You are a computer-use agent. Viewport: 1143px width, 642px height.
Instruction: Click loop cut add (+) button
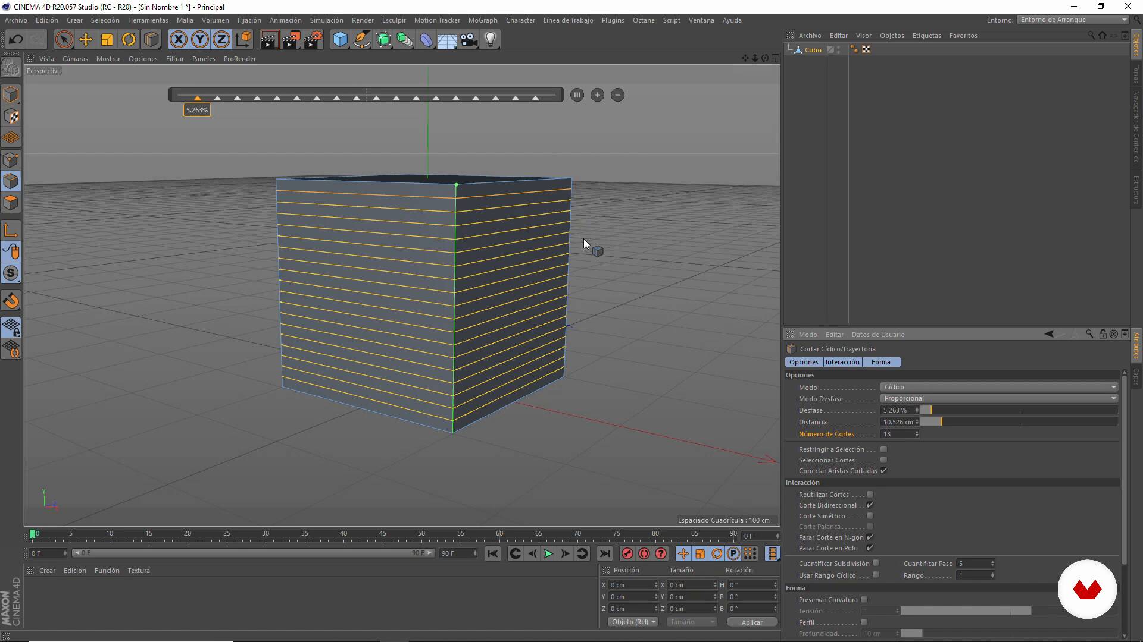[597, 95]
